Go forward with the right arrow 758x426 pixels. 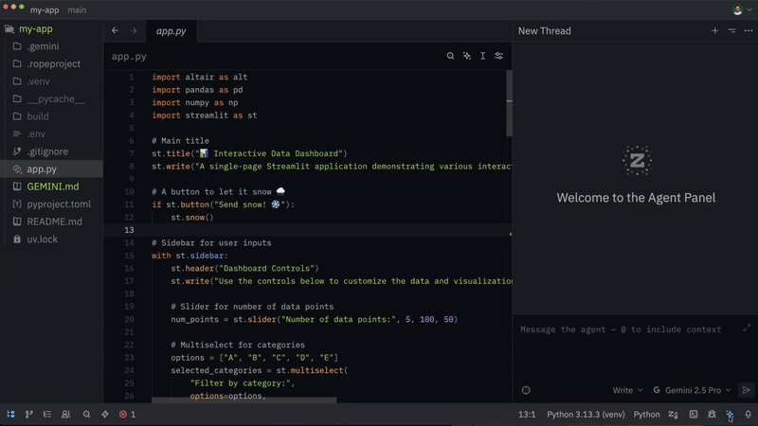tap(133, 30)
